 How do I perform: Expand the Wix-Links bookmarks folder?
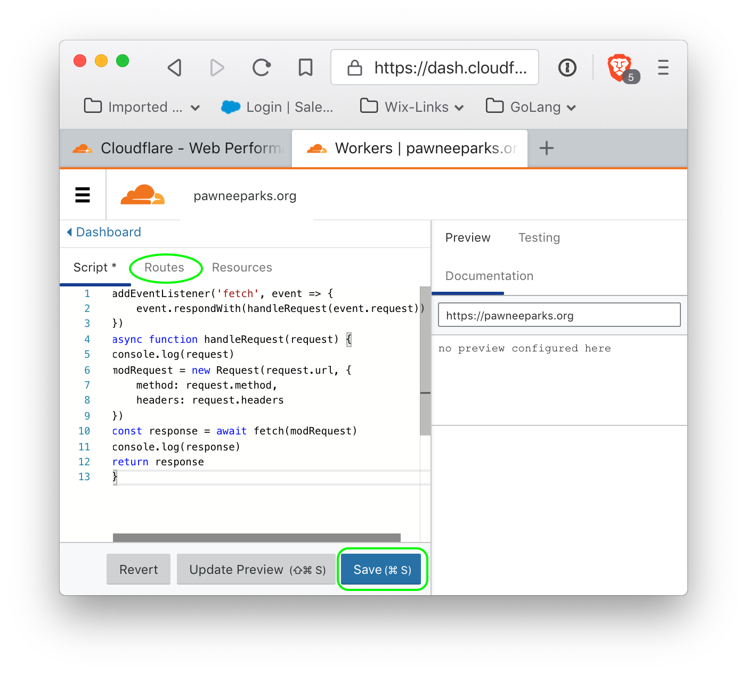tap(412, 107)
